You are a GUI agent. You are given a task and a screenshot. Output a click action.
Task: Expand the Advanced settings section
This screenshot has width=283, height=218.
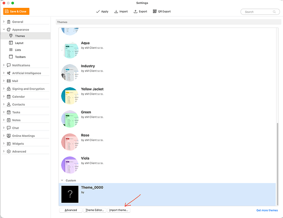click(x=4, y=151)
